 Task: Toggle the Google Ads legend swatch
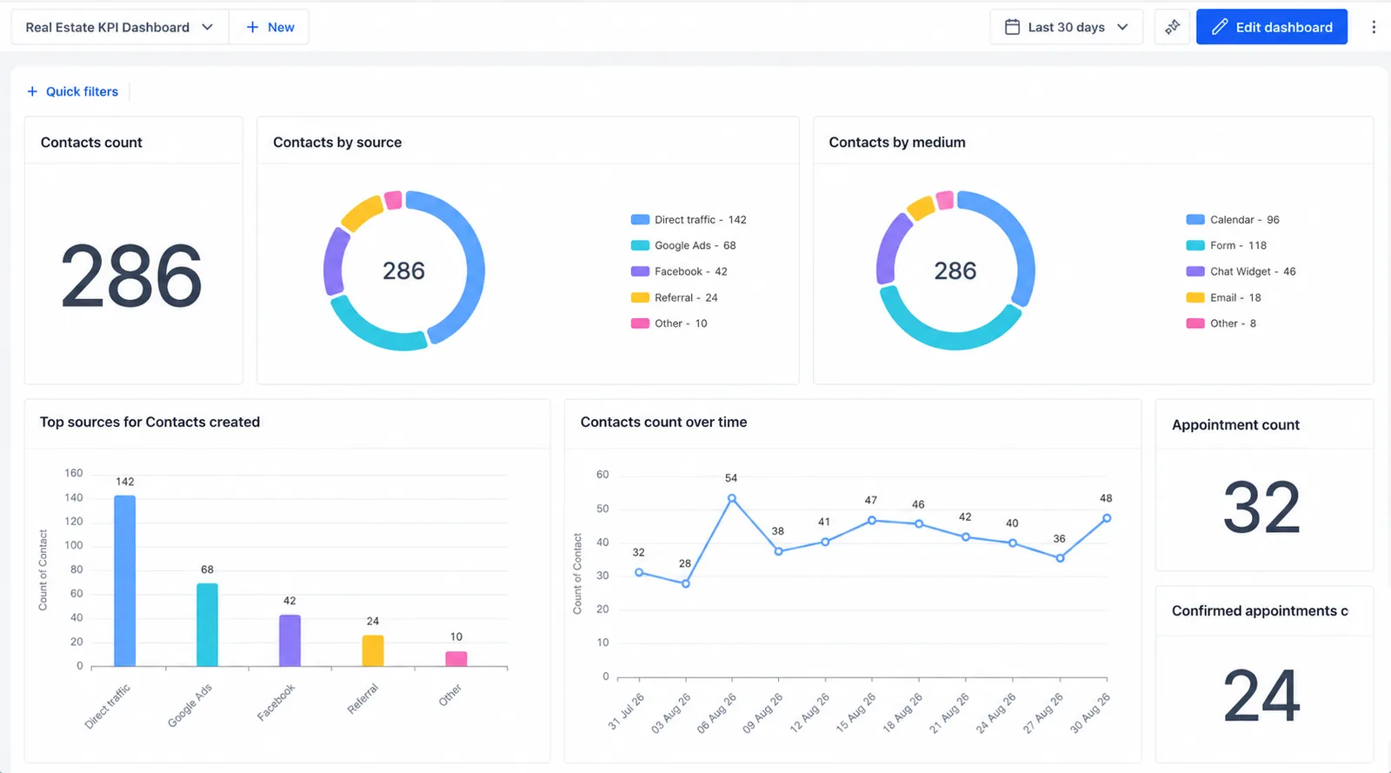(640, 245)
